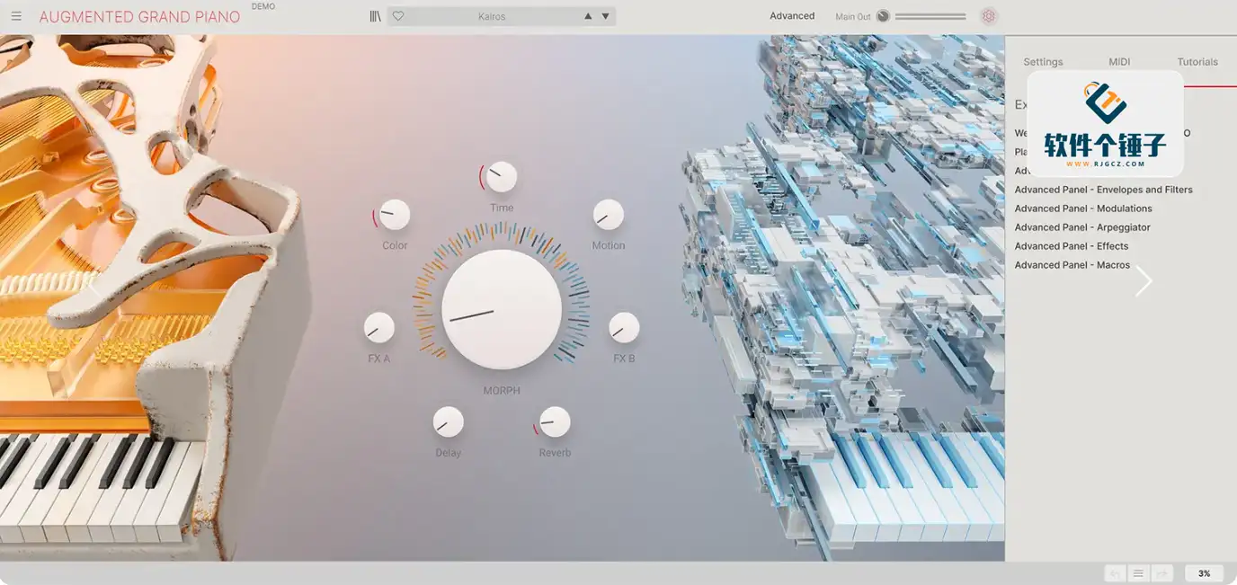Switch to the Settings tab

point(1043,62)
